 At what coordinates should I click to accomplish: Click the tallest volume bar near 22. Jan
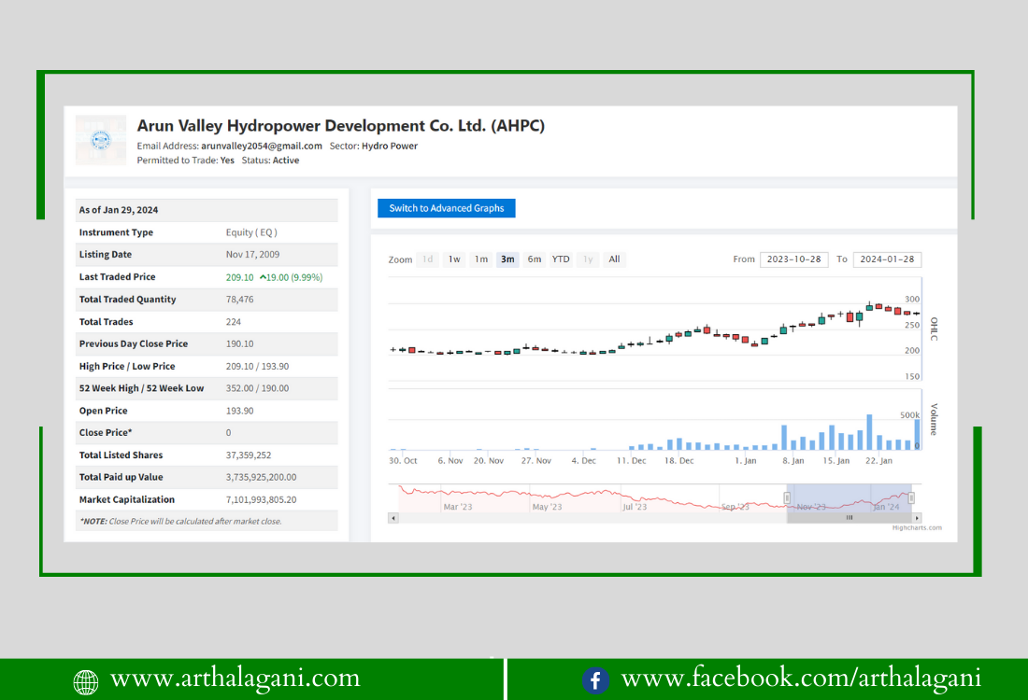[869, 432]
